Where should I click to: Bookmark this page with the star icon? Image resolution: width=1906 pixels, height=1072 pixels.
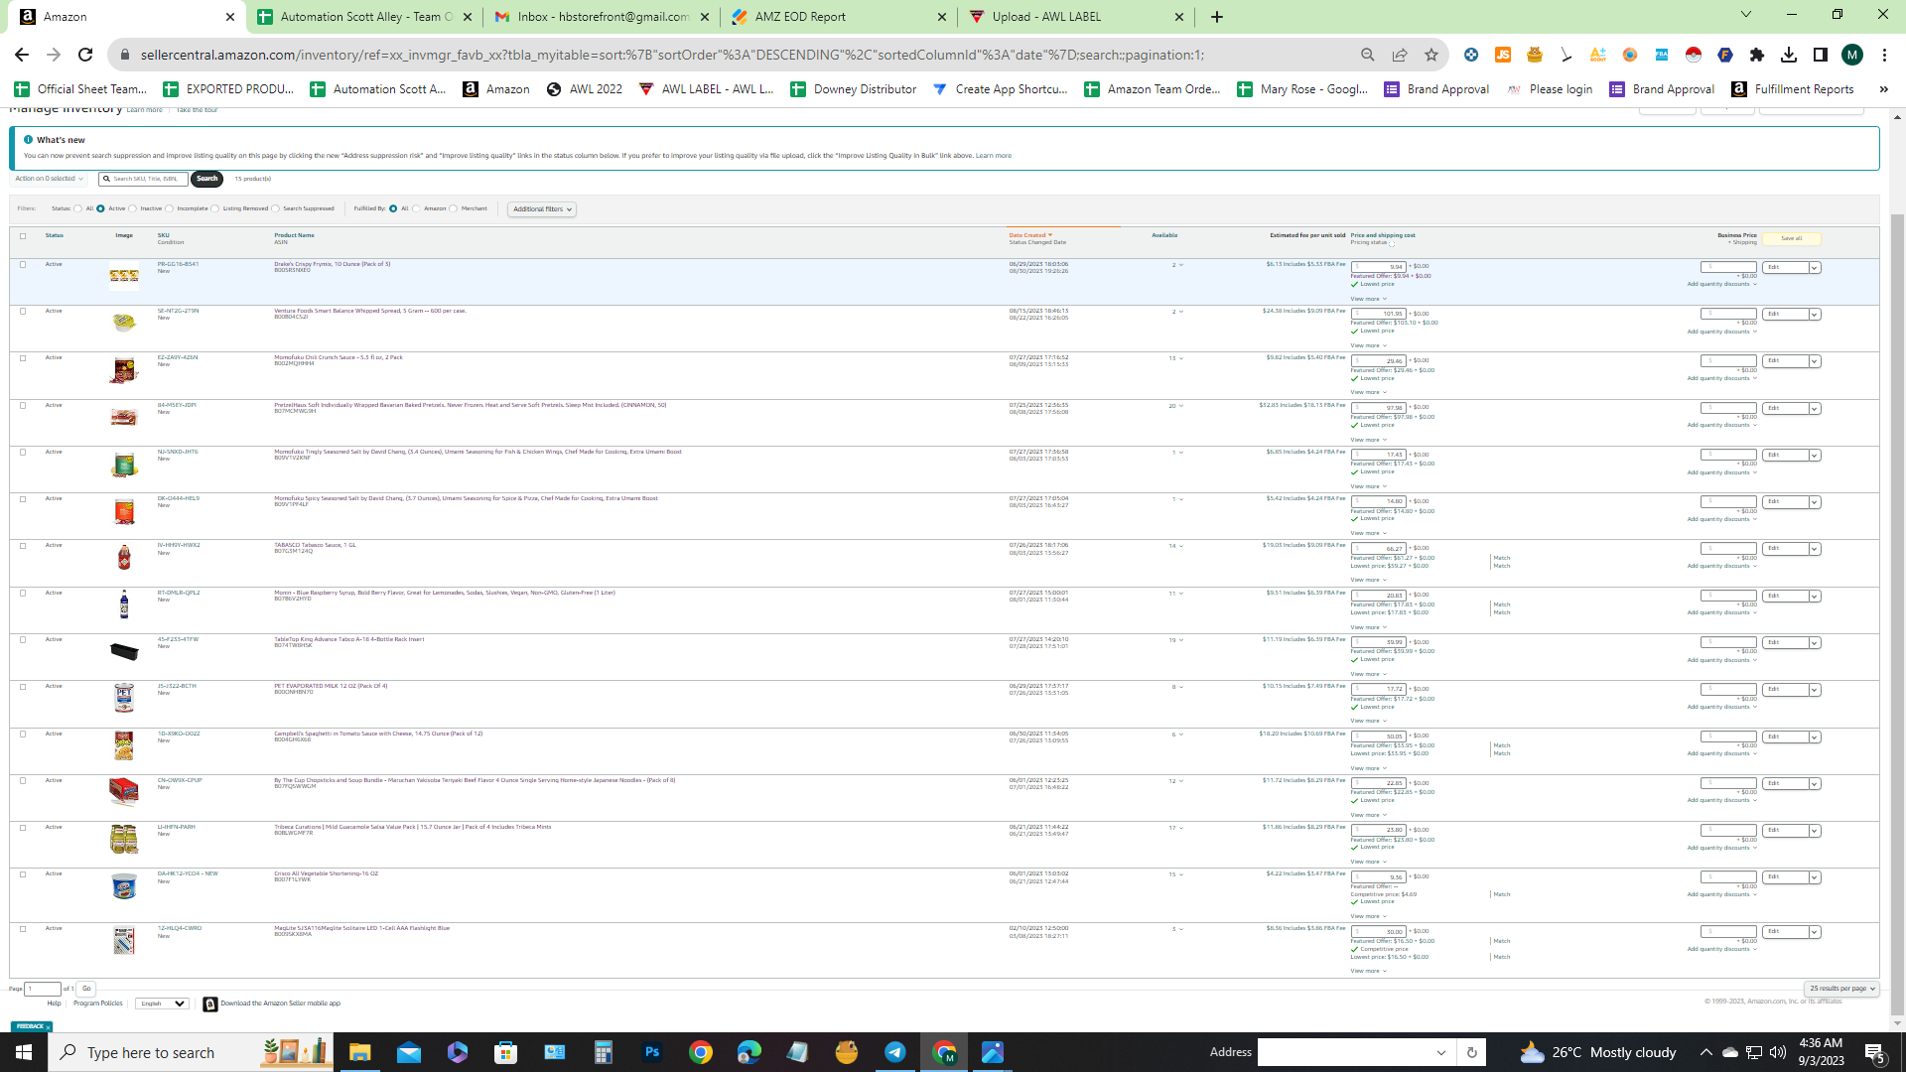tap(1431, 55)
